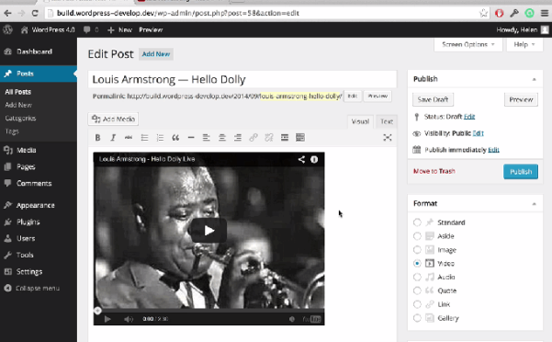Click the WordPress logo in admin bar

tap(7, 30)
